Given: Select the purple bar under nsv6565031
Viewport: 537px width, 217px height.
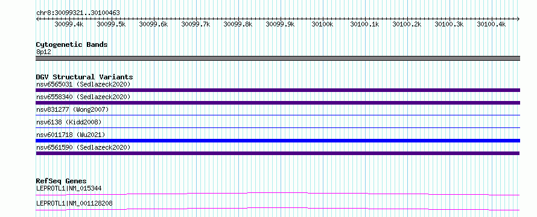Looking at the screenshot, I should [x=278, y=90].
